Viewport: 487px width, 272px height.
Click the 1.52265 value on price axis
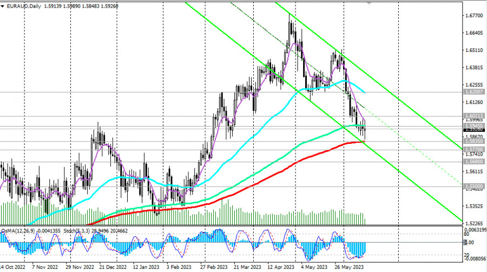click(x=475, y=223)
